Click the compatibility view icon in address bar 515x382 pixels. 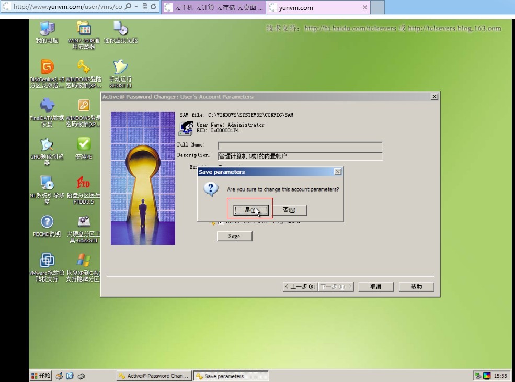[x=145, y=7]
